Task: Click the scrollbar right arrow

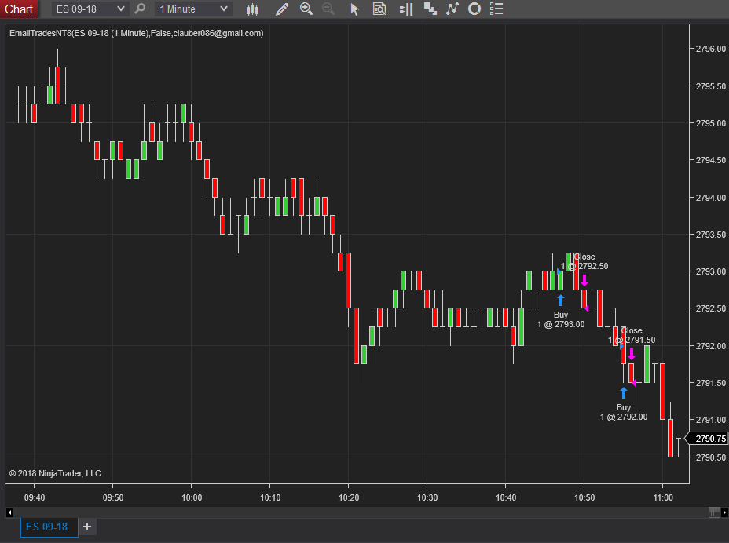Action: [x=724, y=512]
